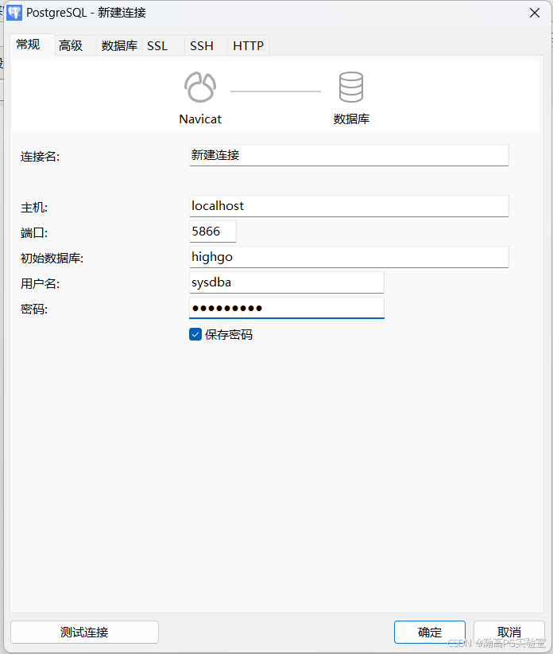The height and width of the screenshot is (654, 553).
Task: Focus the 连接名 input field
Action: click(x=349, y=155)
